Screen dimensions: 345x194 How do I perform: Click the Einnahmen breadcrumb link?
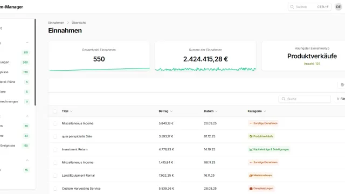tap(56, 23)
